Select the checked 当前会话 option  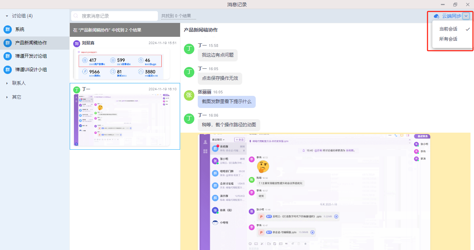[448, 29]
